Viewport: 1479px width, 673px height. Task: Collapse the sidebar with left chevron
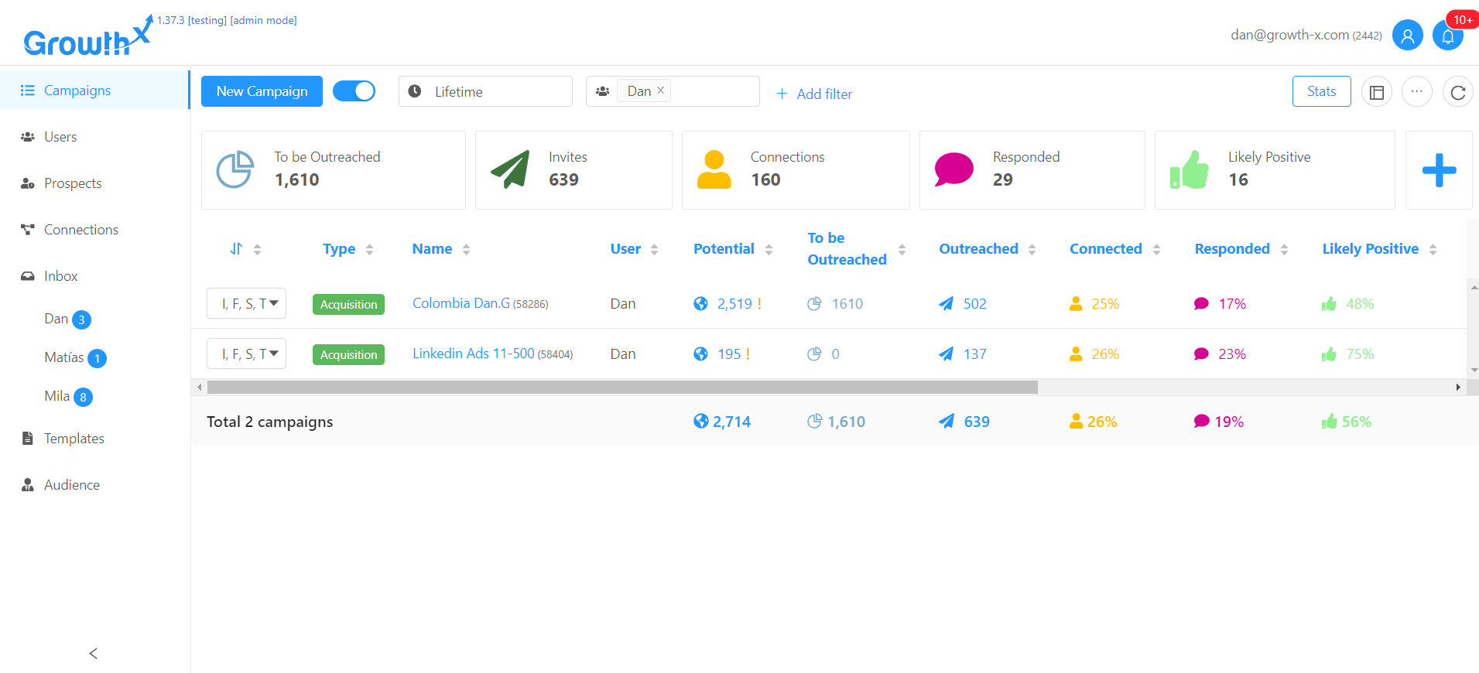point(93,654)
